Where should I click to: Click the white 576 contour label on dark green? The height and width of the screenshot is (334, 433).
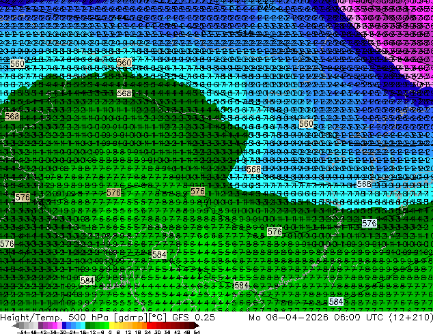click(369, 223)
